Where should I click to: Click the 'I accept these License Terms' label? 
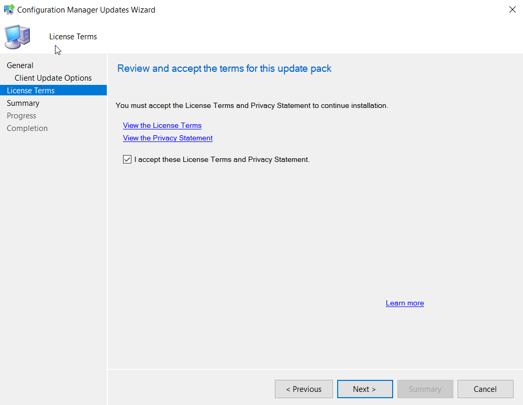pyautogui.click(x=222, y=160)
